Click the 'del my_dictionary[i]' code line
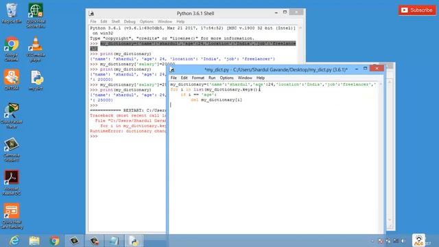The width and height of the screenshot is (439, 247). click(x=216, y=100)
